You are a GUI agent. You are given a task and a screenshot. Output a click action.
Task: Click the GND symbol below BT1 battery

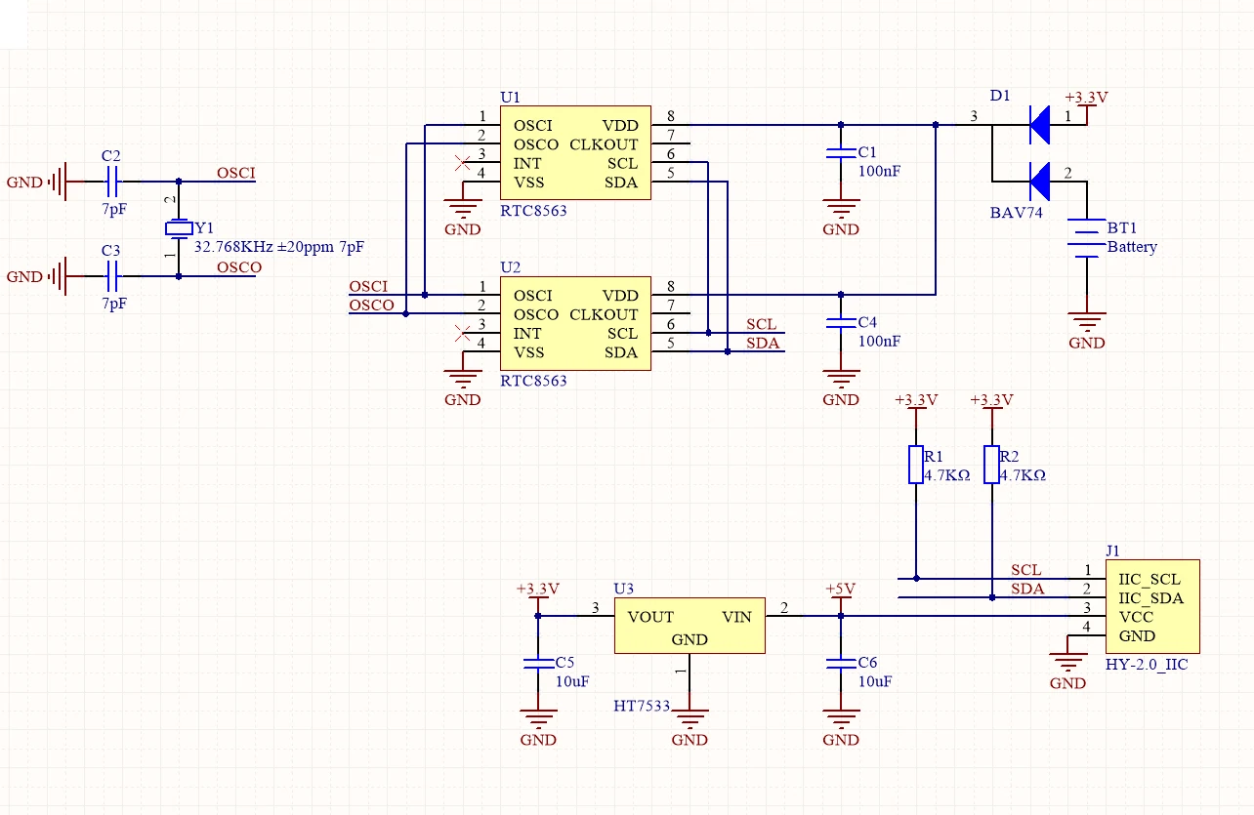point(1086,331)
